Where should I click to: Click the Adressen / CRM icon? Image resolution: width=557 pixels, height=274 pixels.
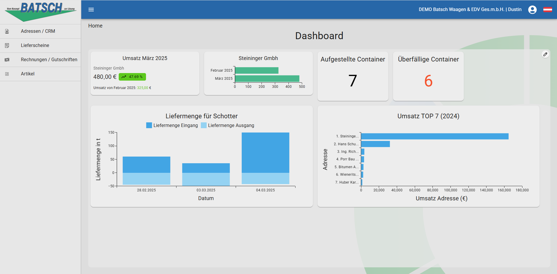(7, 31)
